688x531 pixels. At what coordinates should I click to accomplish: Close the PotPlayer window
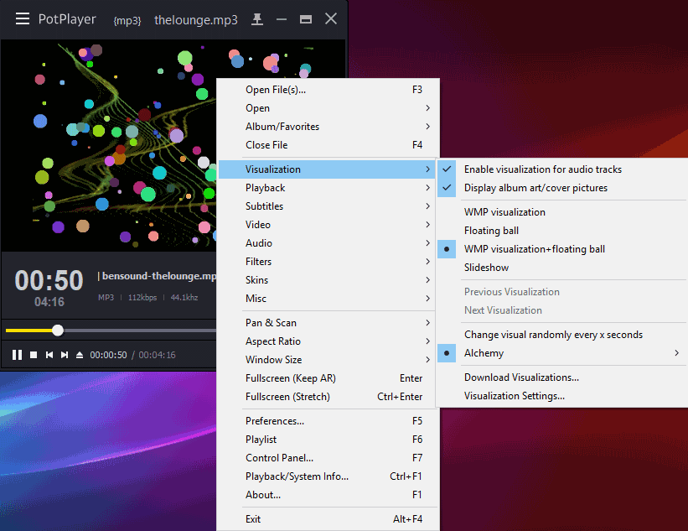click(x=331, y=19)
